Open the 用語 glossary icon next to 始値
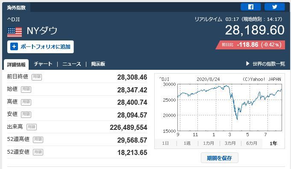 point(26,89)
